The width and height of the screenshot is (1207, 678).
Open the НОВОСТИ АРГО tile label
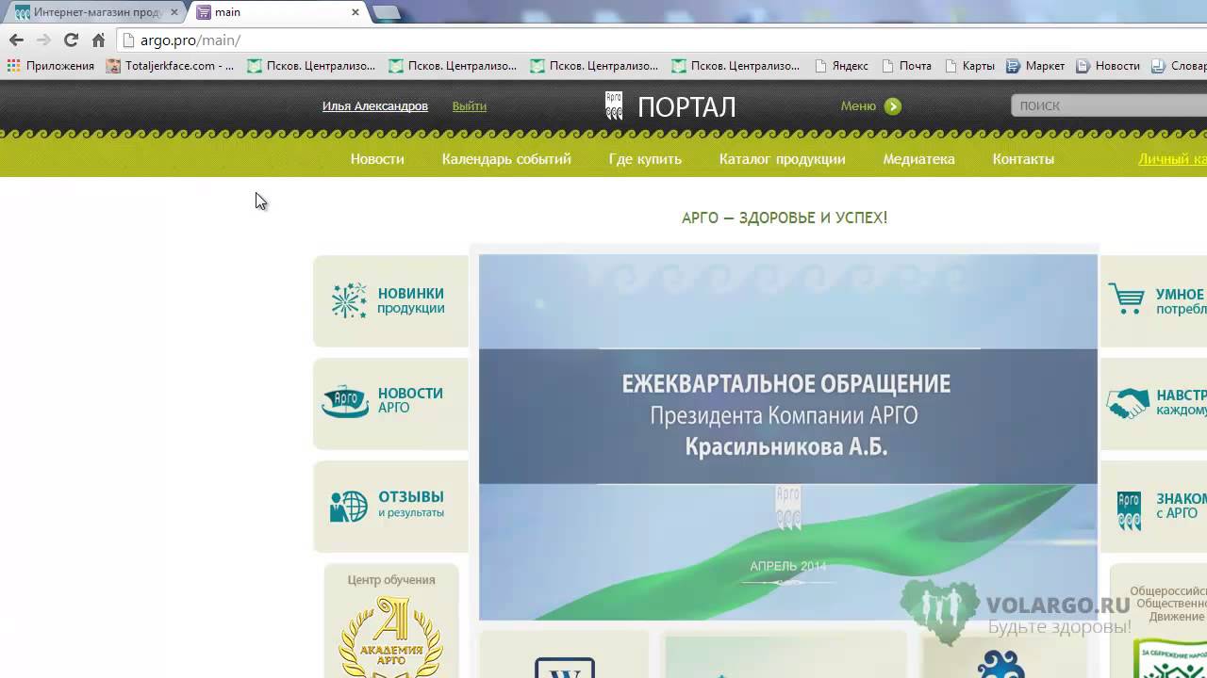(x=410, y=400)
